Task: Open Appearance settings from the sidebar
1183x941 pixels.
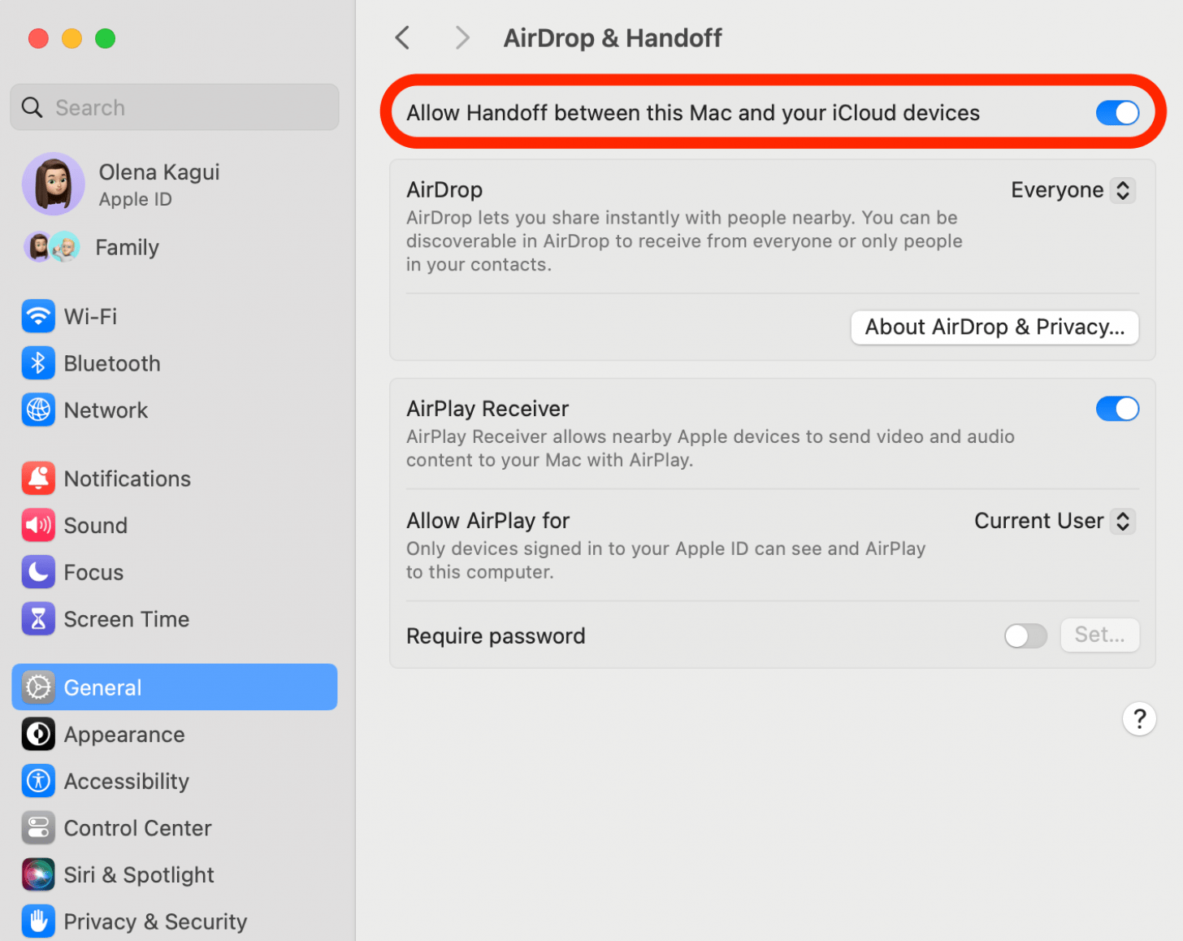Action: [x=123, y=734]
